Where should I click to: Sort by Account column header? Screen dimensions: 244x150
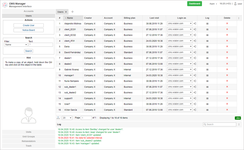pos(113,18)
